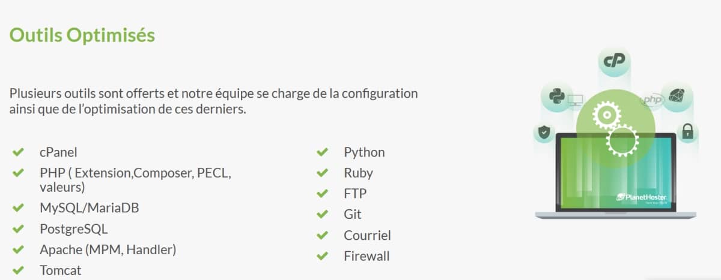Viewport: 721px width, 280px height.
Task: Click the checkmark next to Python
Action: tap(323, 152)
